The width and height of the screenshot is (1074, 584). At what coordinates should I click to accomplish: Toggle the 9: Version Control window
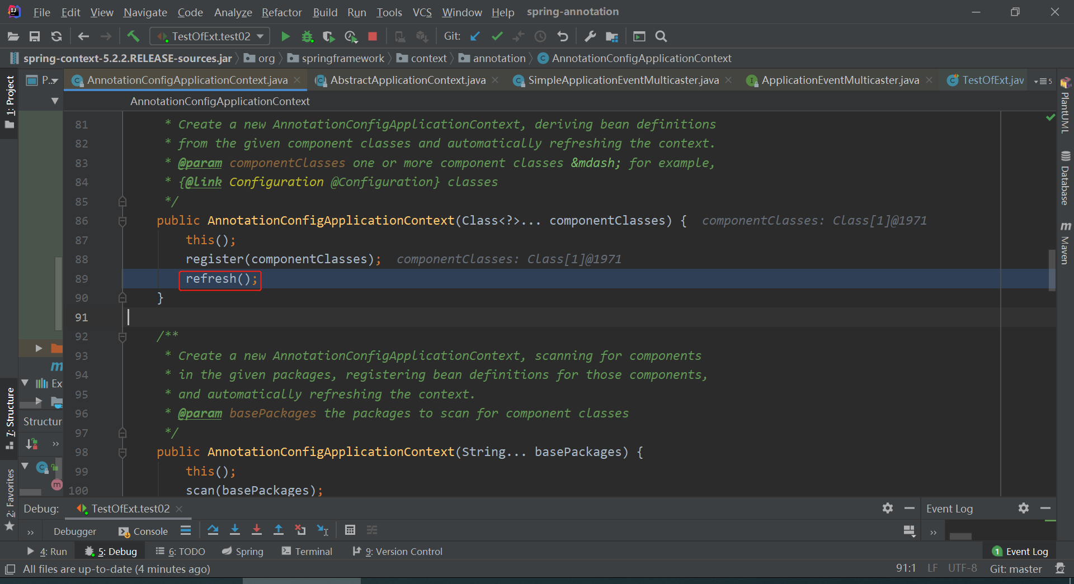click(397, 552)
